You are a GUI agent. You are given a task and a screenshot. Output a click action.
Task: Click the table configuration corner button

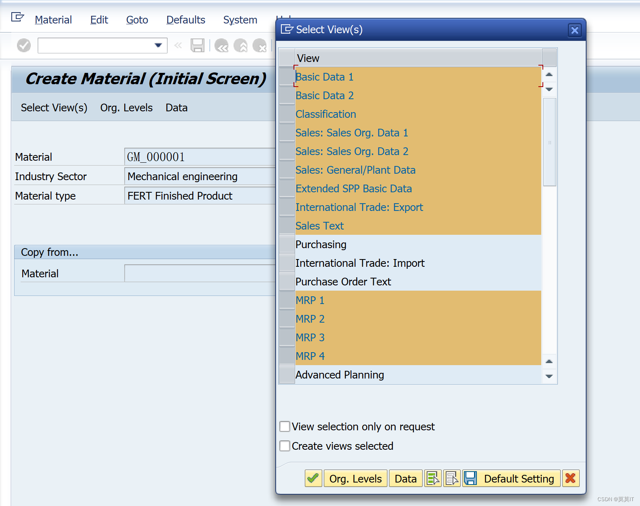pos(549,57)
